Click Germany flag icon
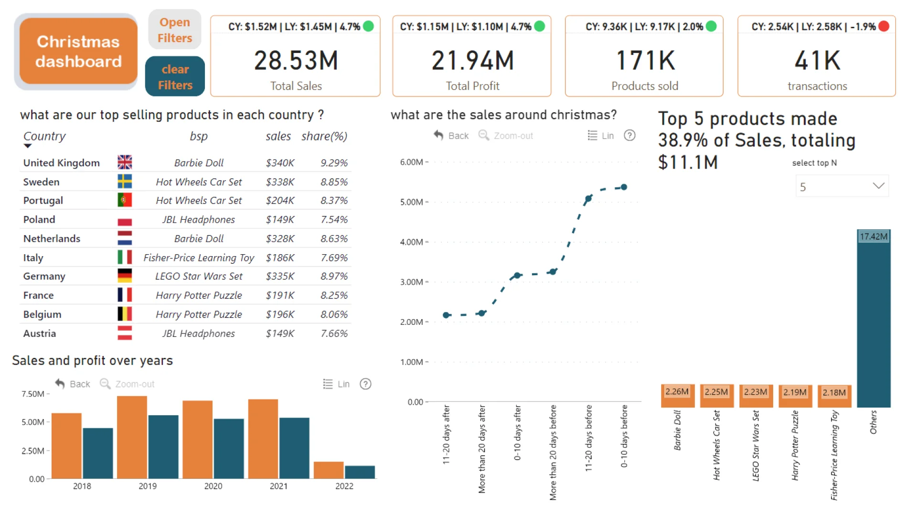Image resolution: width=917 pixels, height=516 pixels. pyautogui.click(x=125, y=276)
